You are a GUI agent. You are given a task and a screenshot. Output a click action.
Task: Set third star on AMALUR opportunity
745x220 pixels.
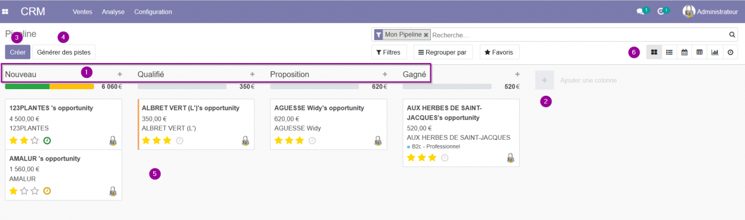click(35, 191)
